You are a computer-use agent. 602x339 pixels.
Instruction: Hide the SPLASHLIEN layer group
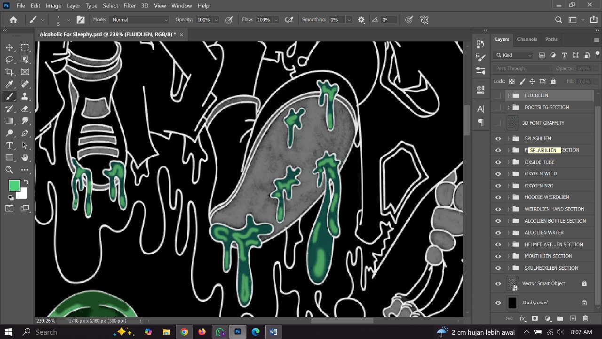click(x=498, y=138)
